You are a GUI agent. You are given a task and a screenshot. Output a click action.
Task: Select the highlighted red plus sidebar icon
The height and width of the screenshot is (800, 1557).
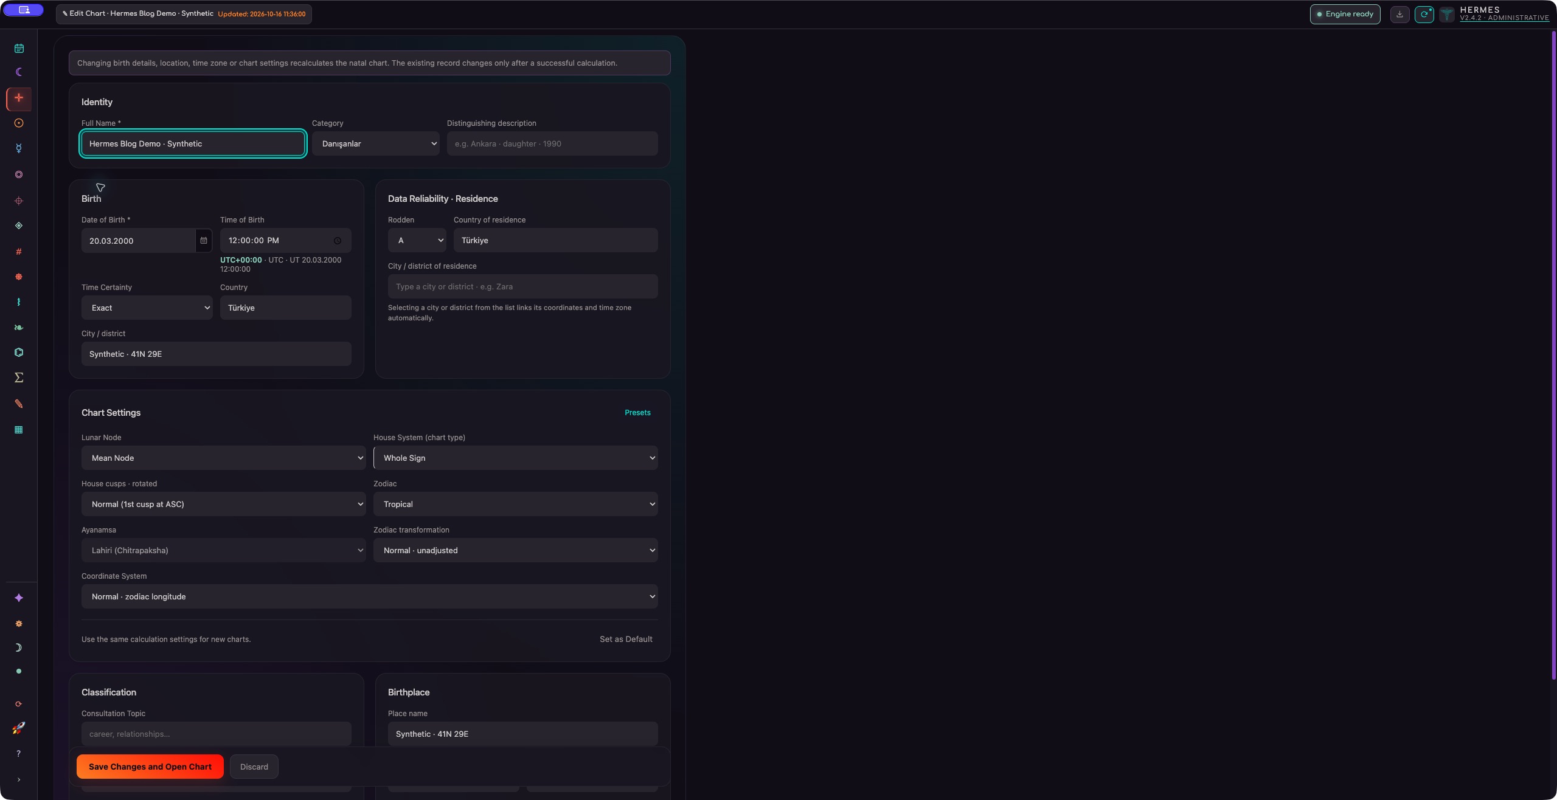[x=19, y=98]
